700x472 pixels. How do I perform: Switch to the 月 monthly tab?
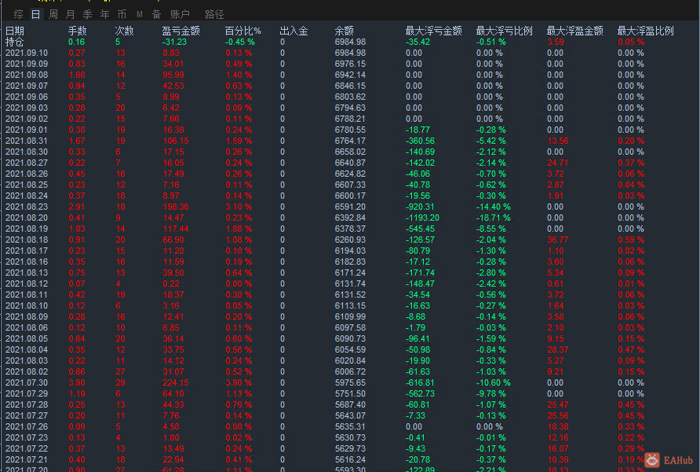(x=70, y=15)
